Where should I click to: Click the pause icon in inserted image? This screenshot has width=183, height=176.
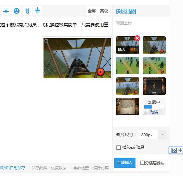point(46,41)
